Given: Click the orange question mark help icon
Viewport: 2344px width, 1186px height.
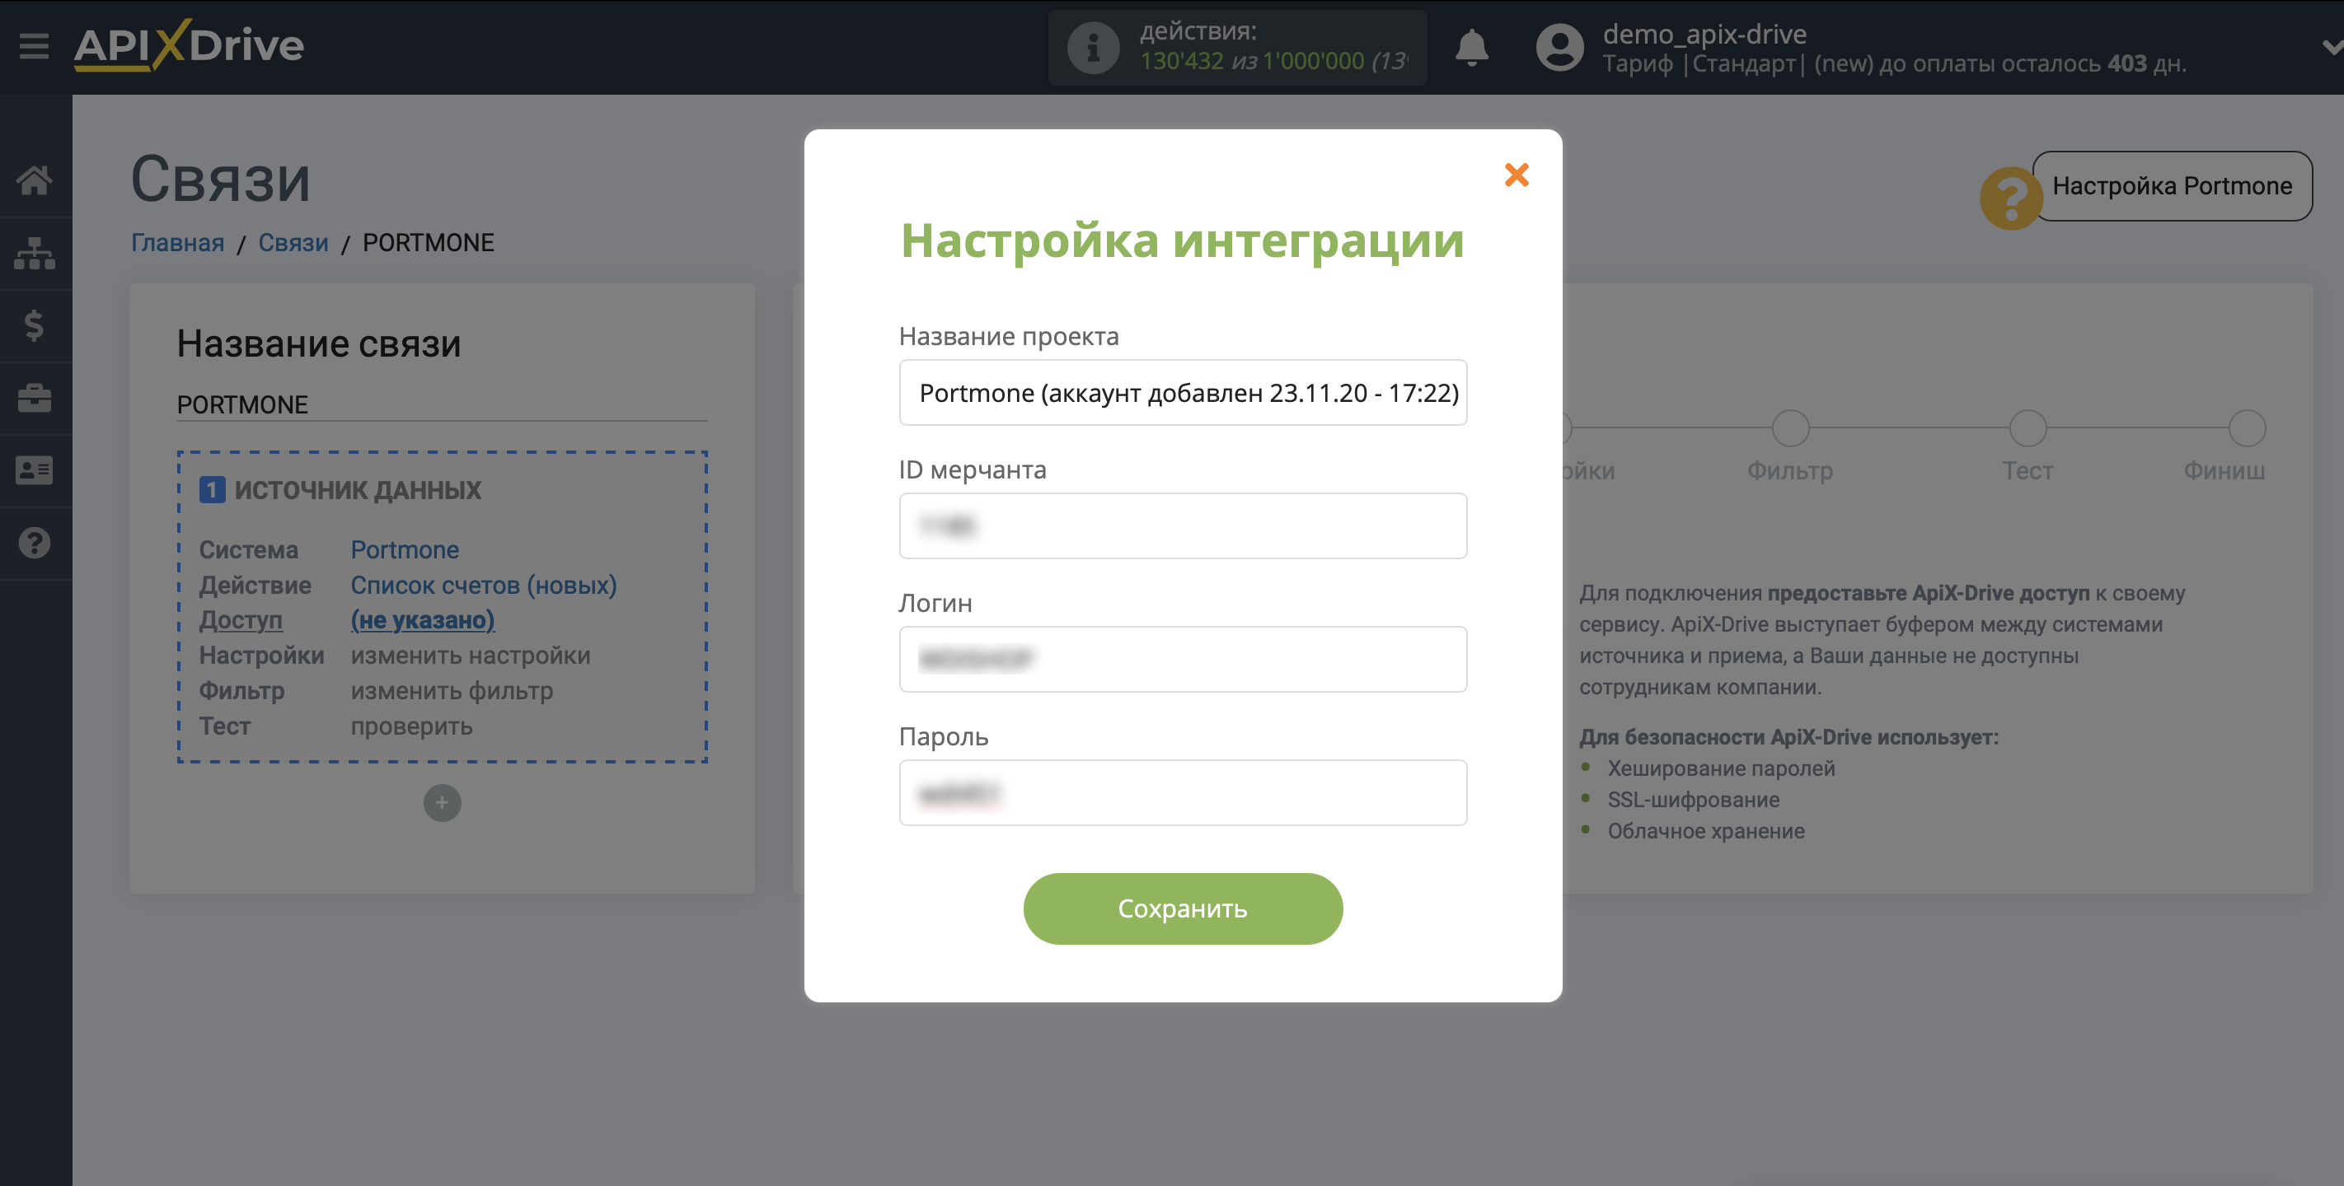Looking at the screenshot, I should (x=2011, y=198).
